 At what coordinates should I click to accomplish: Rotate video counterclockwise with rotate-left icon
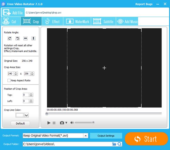click(x=17, y=38)
